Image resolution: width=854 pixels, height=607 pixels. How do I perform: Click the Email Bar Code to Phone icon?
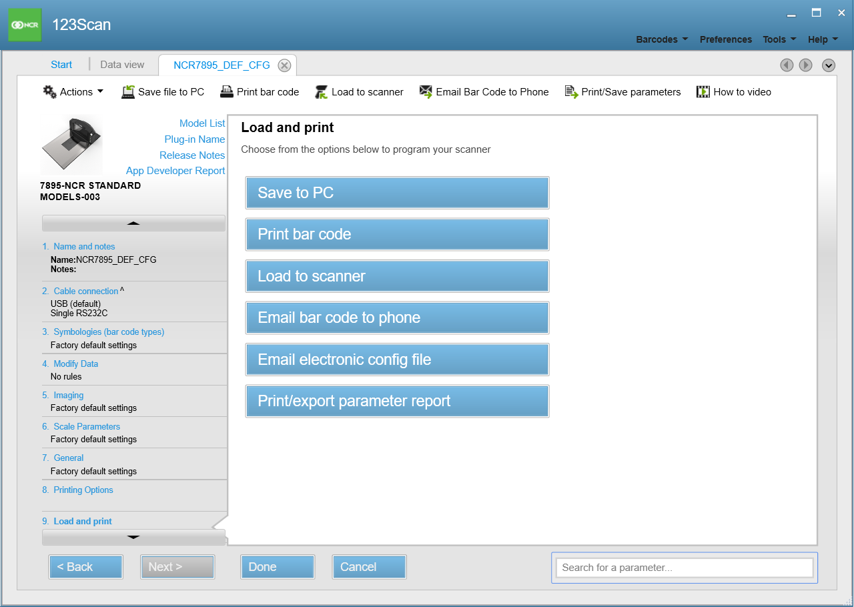click(426, 92)
